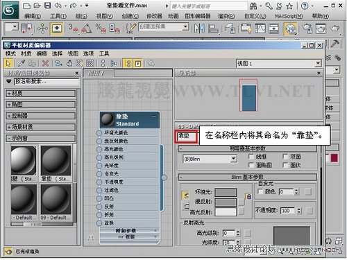347x260 pixels.
Task: Open a file using the folder icon
Action: click(x=37, y=6)
